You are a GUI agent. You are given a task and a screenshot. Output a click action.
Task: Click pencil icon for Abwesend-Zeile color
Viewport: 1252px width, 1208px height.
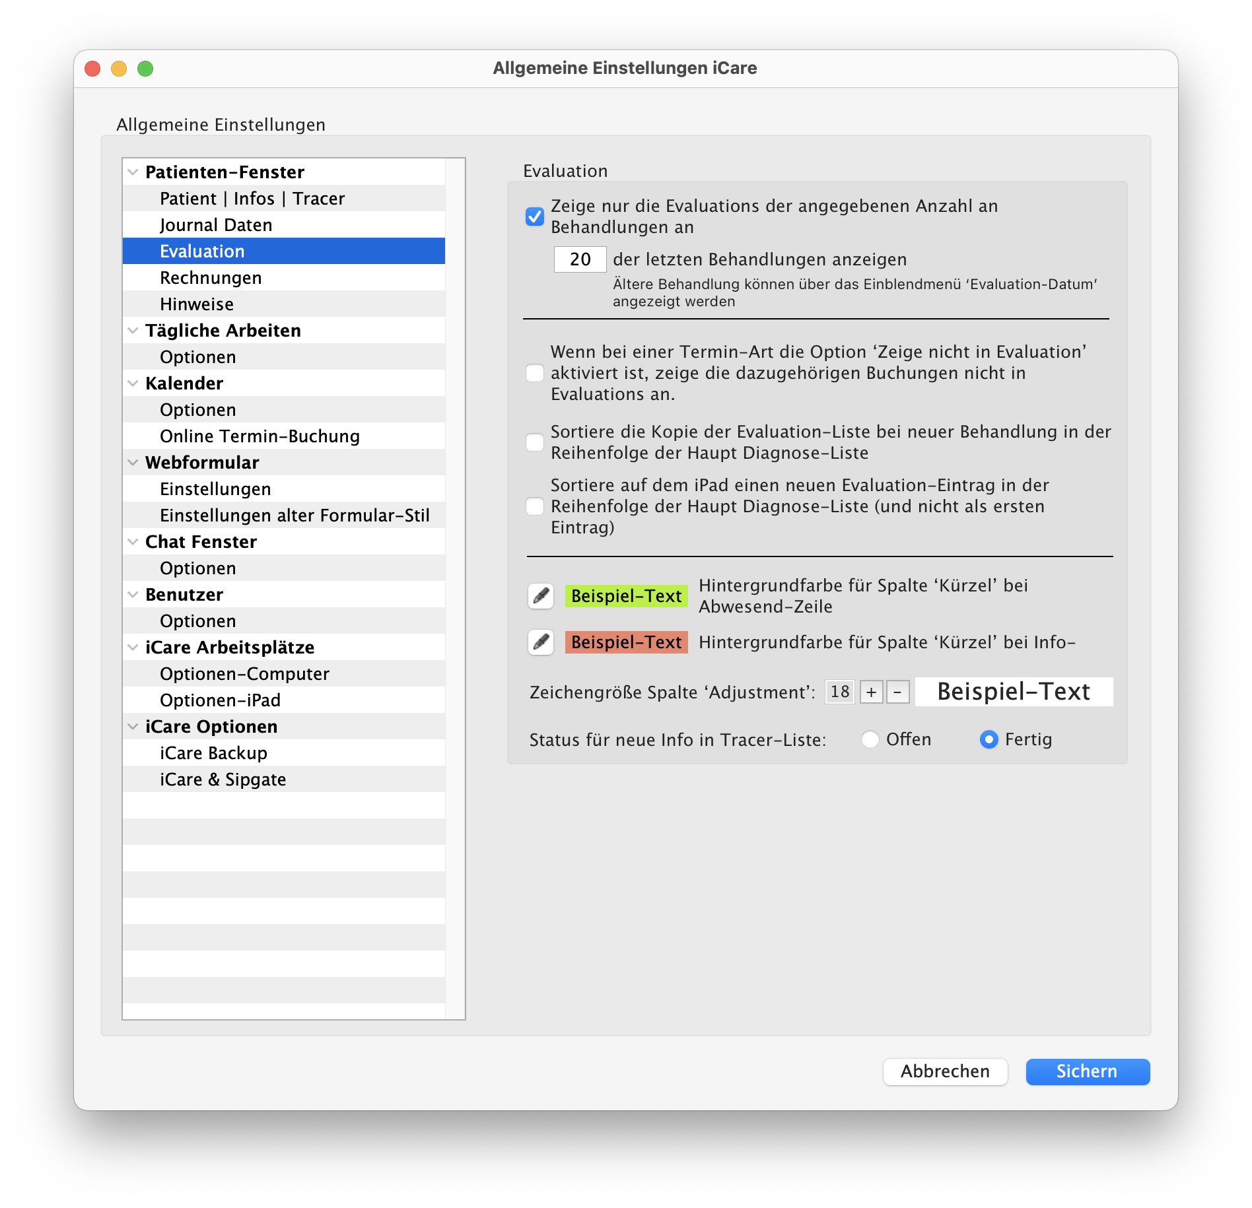pyautogui.click(x=541, y=596)
